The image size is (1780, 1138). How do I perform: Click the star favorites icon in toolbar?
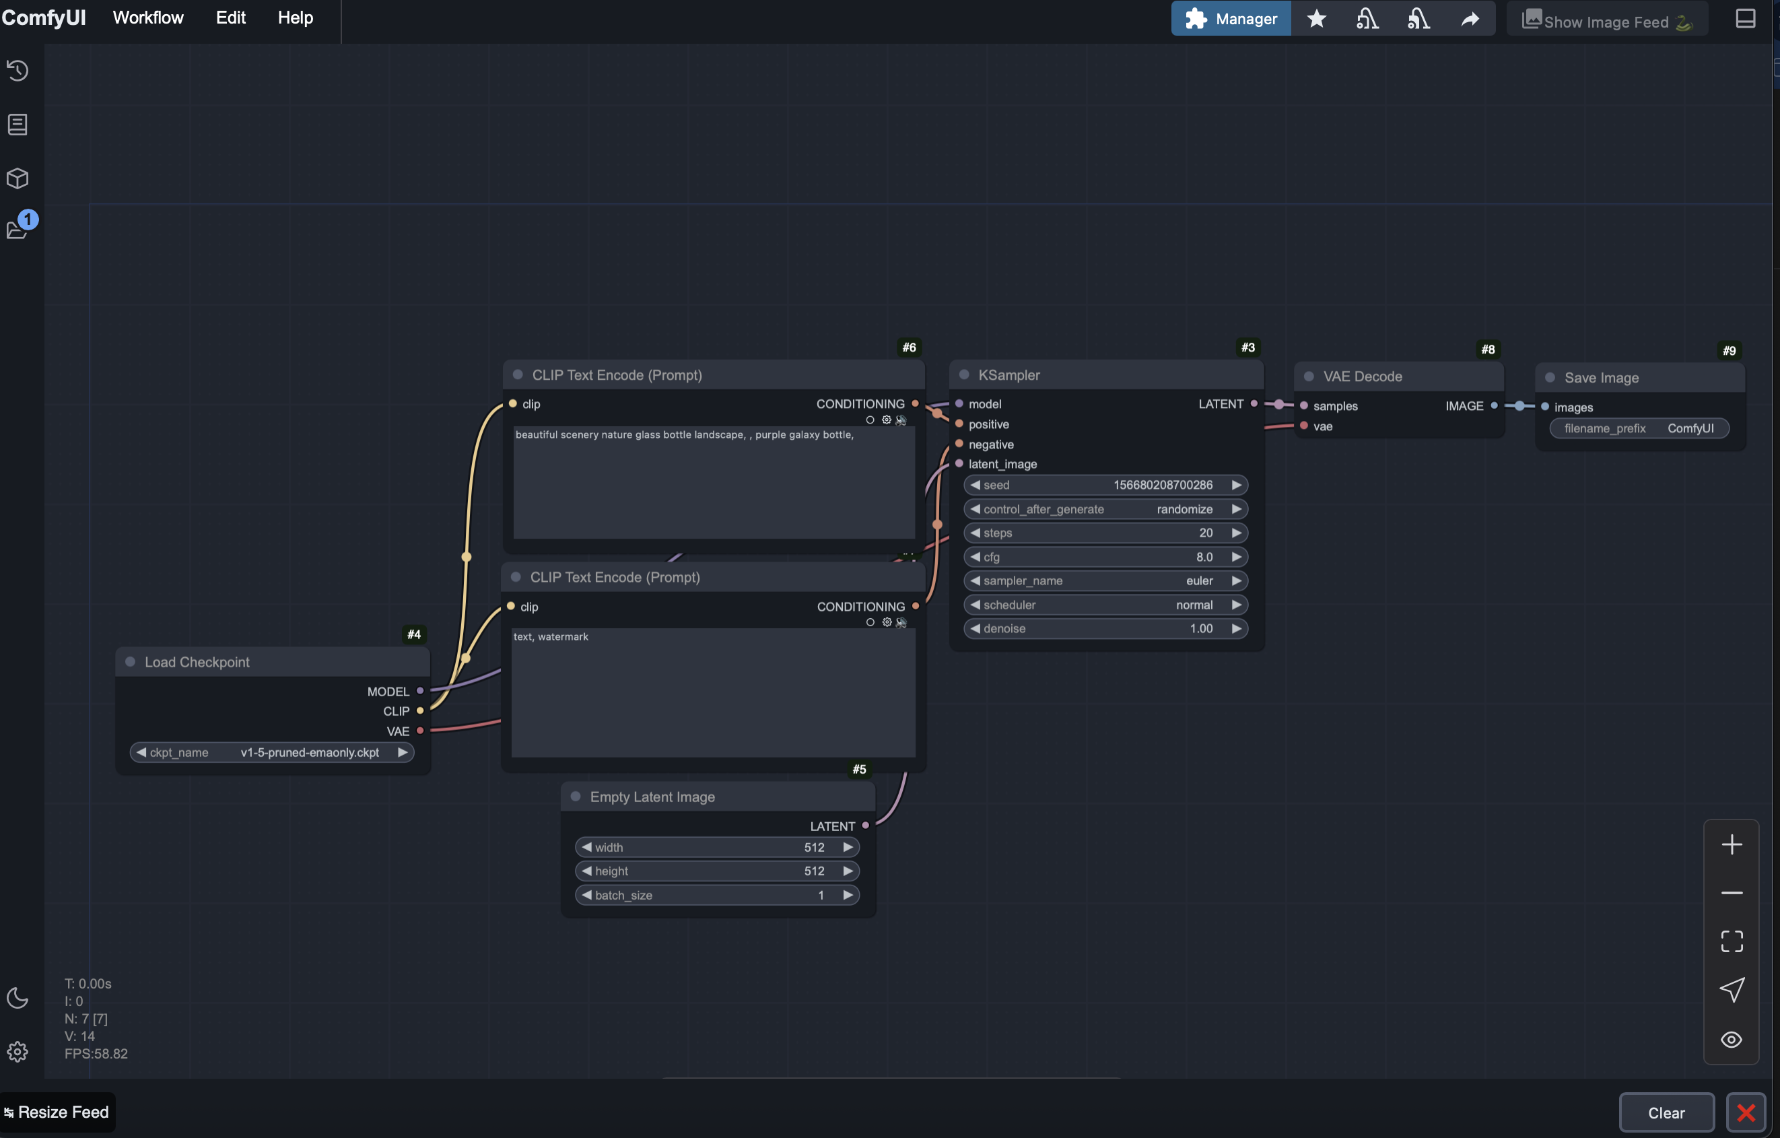[1317, 18]
